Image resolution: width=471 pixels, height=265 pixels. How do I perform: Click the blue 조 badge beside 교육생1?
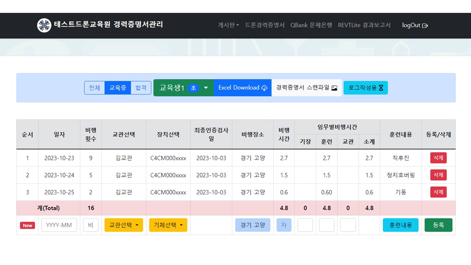(x=194, y=88)
